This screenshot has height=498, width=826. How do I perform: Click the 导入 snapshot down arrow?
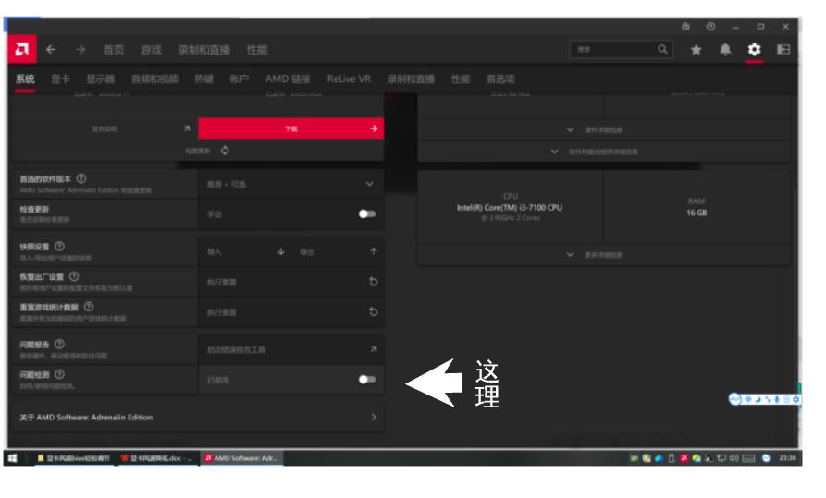pyautogui.click(x=281, y=251)
